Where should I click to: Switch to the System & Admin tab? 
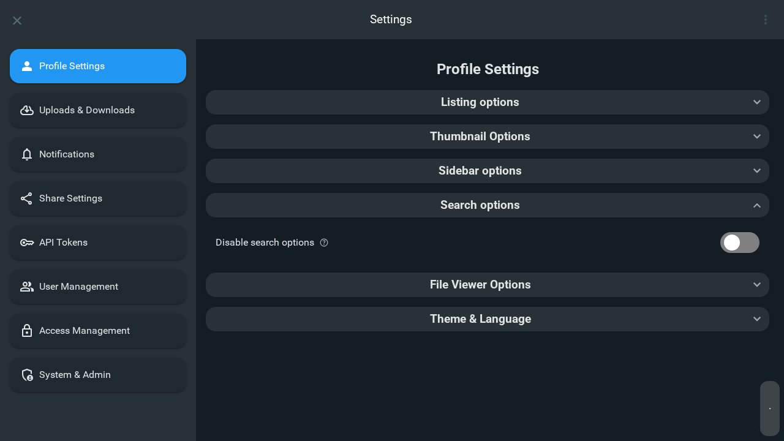98,375
